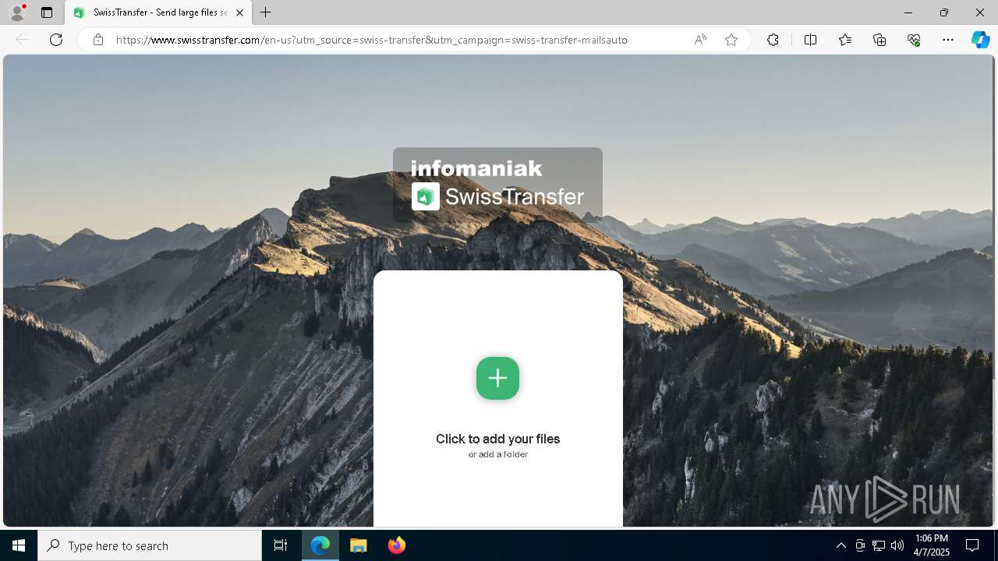Launch Firefox from taskbar

(397, 545)
